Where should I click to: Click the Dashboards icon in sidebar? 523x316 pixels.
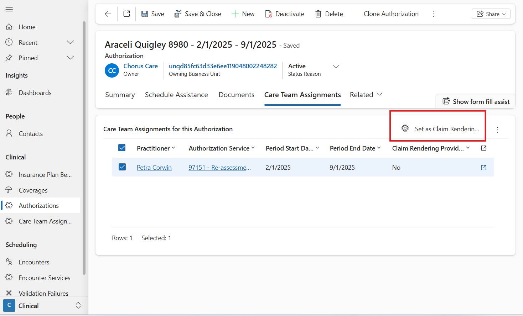coord(9,93)
